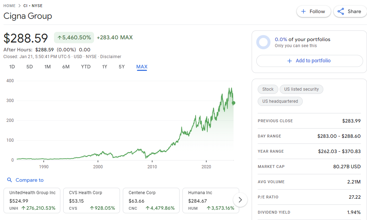Click the DAY RANGE value $283.00 - $288.60

[339, 136]
